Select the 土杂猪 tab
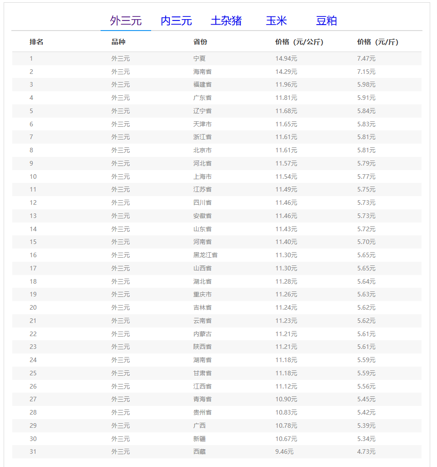This screenshot has height=467, width=437. tap(226, 21)
